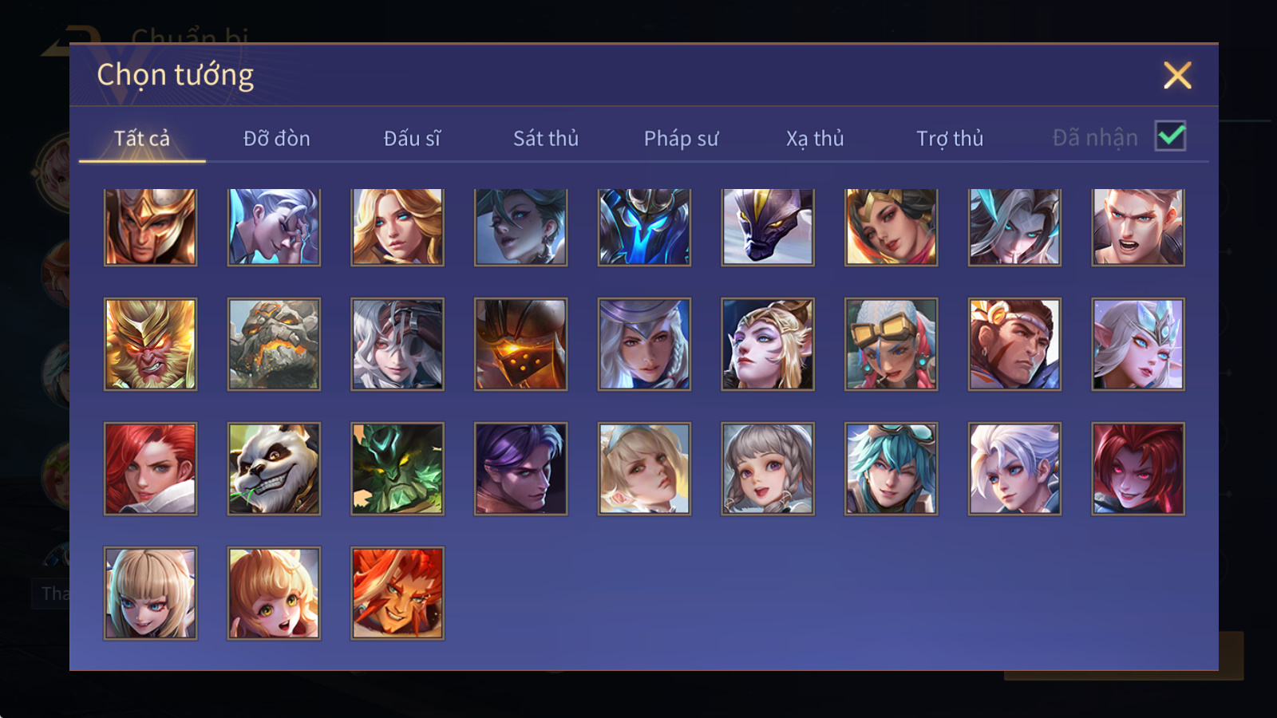Choose the blue armored robot hero portrait

(644, 227)
